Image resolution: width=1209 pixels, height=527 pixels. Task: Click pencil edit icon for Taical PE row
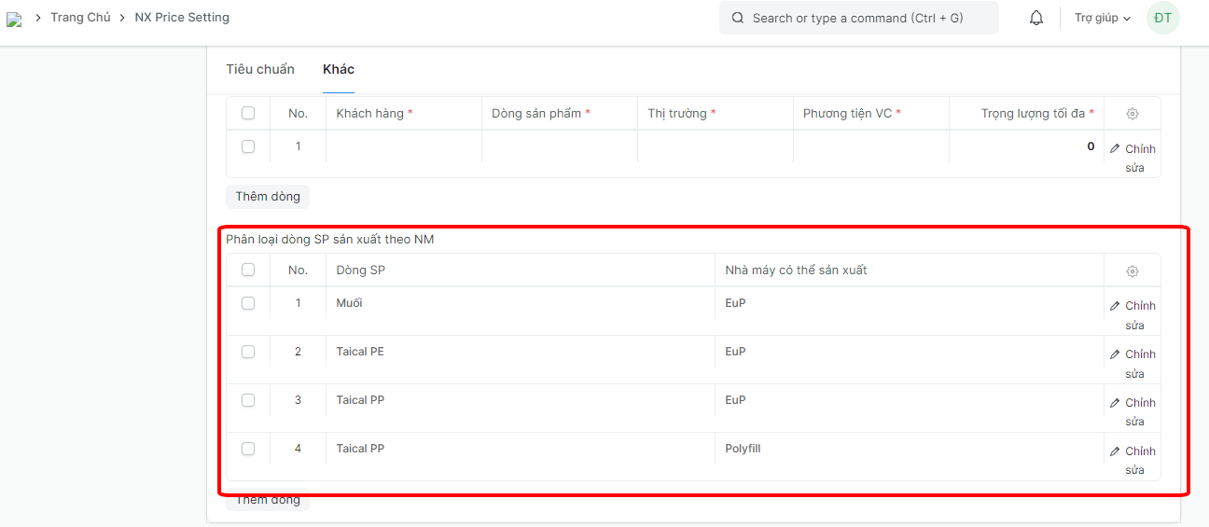(1115, 354)
